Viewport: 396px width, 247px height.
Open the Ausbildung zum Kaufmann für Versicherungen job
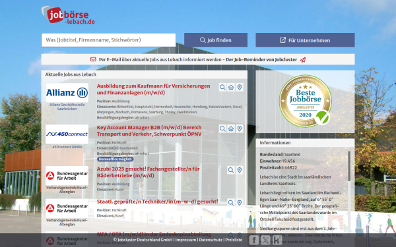(153, 89)
